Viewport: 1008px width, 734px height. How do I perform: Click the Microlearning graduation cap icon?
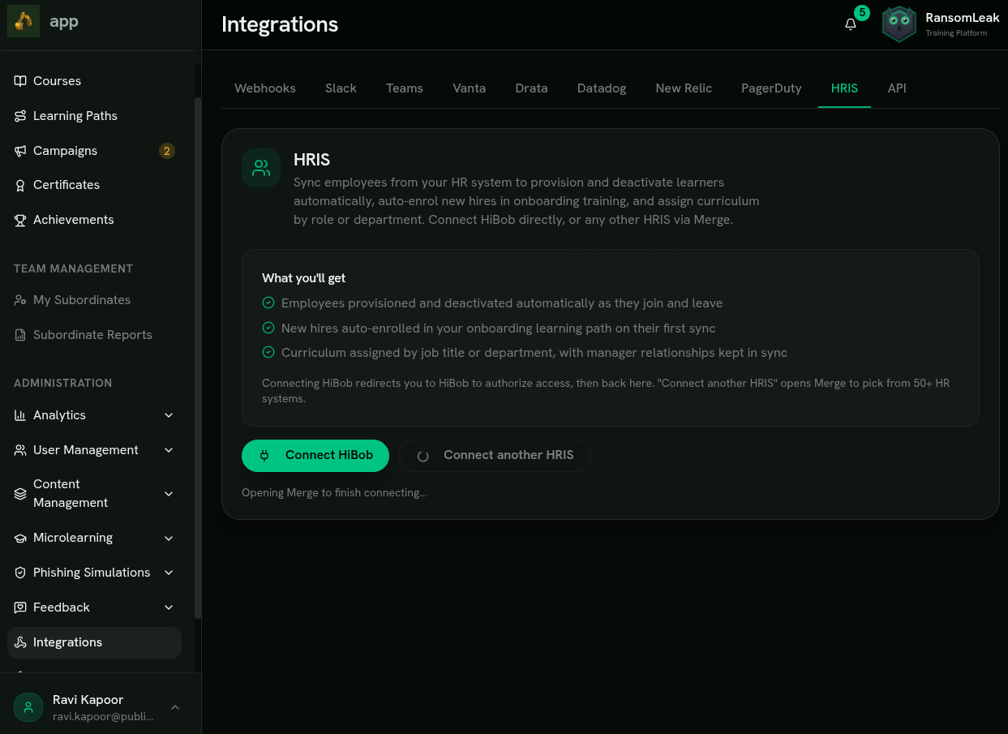coord(20,538)
